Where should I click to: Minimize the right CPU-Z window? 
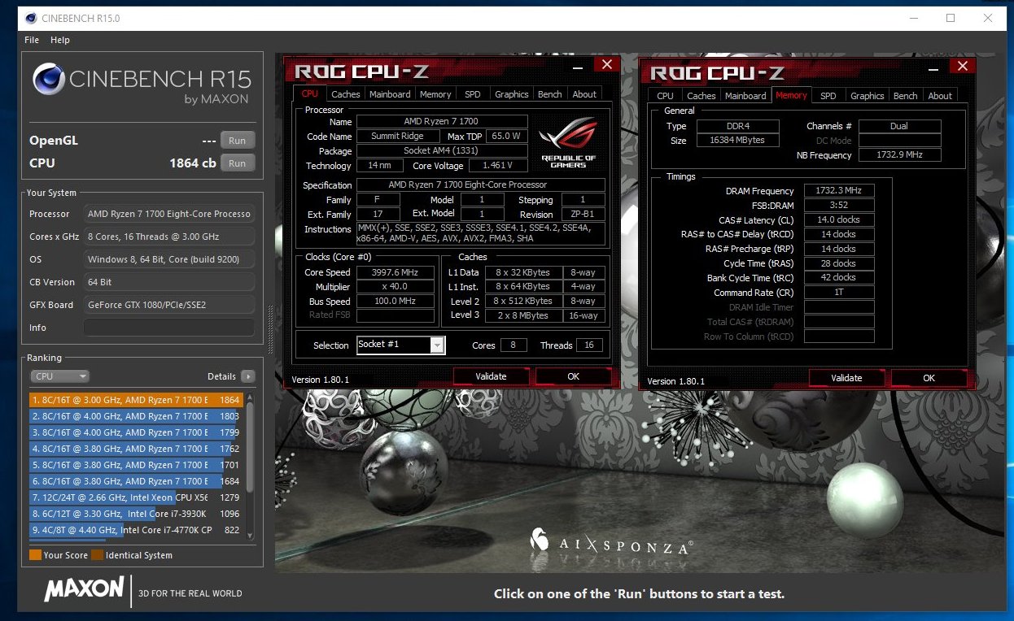[x=933, y=68]
